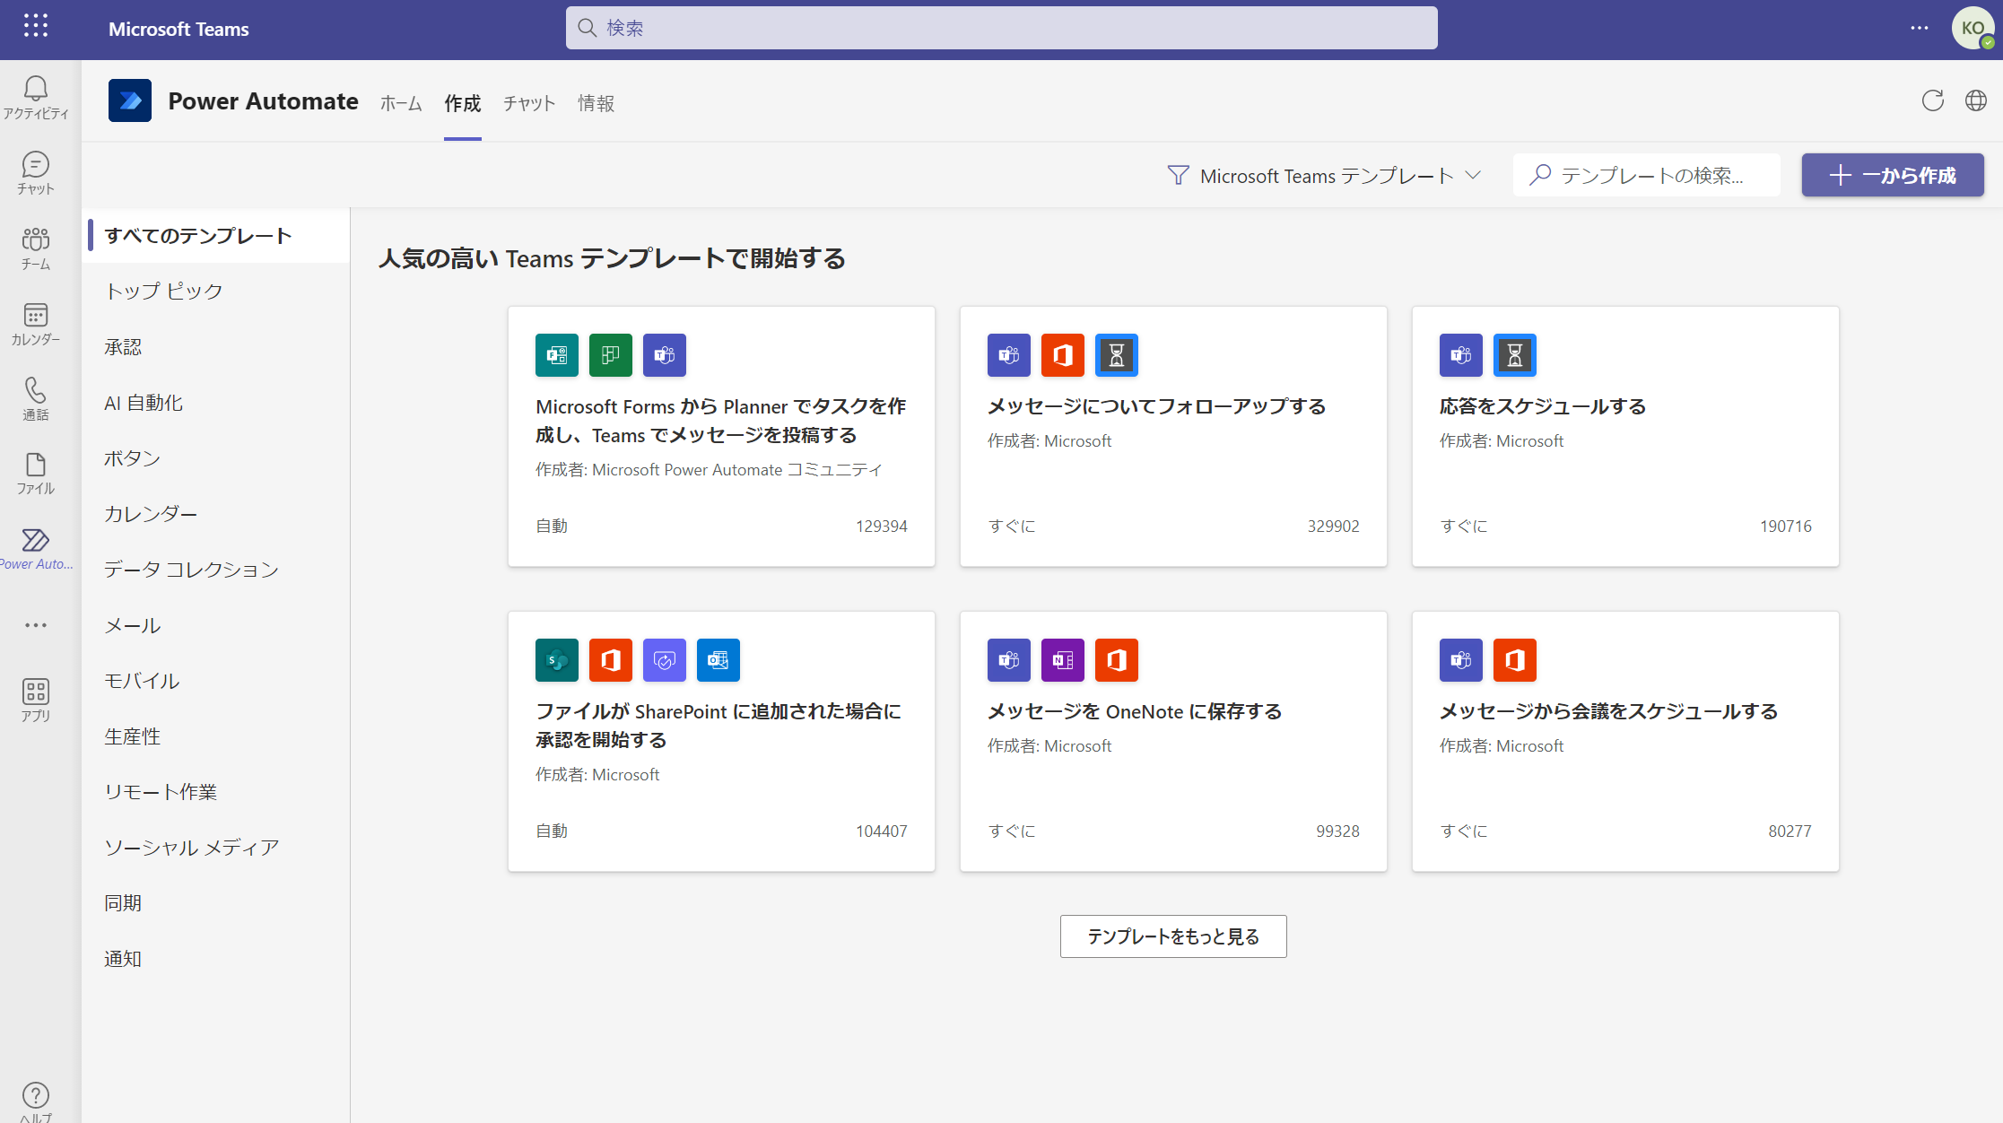Image resolution: width=2003 pixels, height=1123 pixels.
Task: Select 同期 category
Action: pos(216,903)
